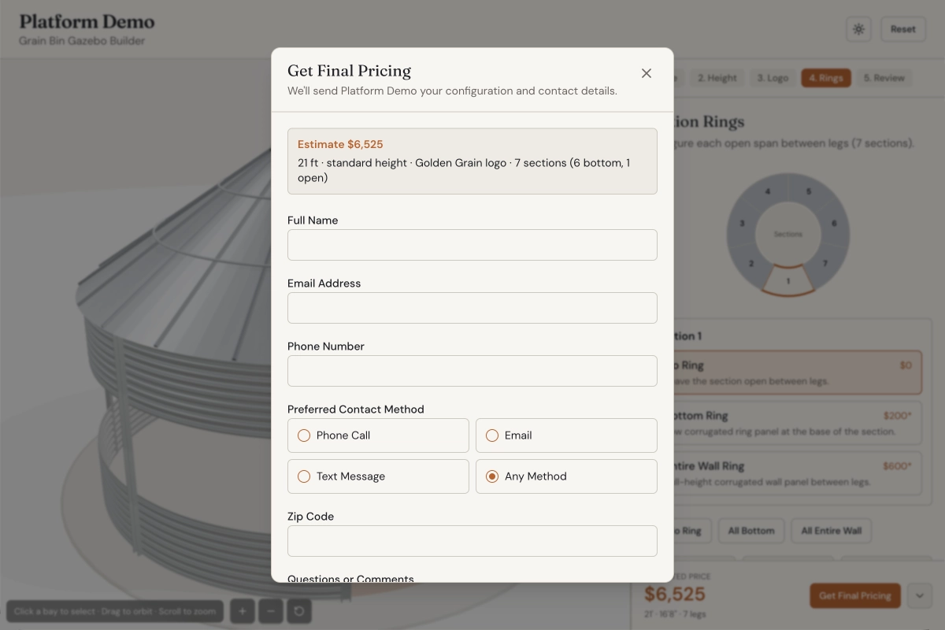Select the Phone Call contact method
This screenshot has height=630, width=945.
coord(378,435)
